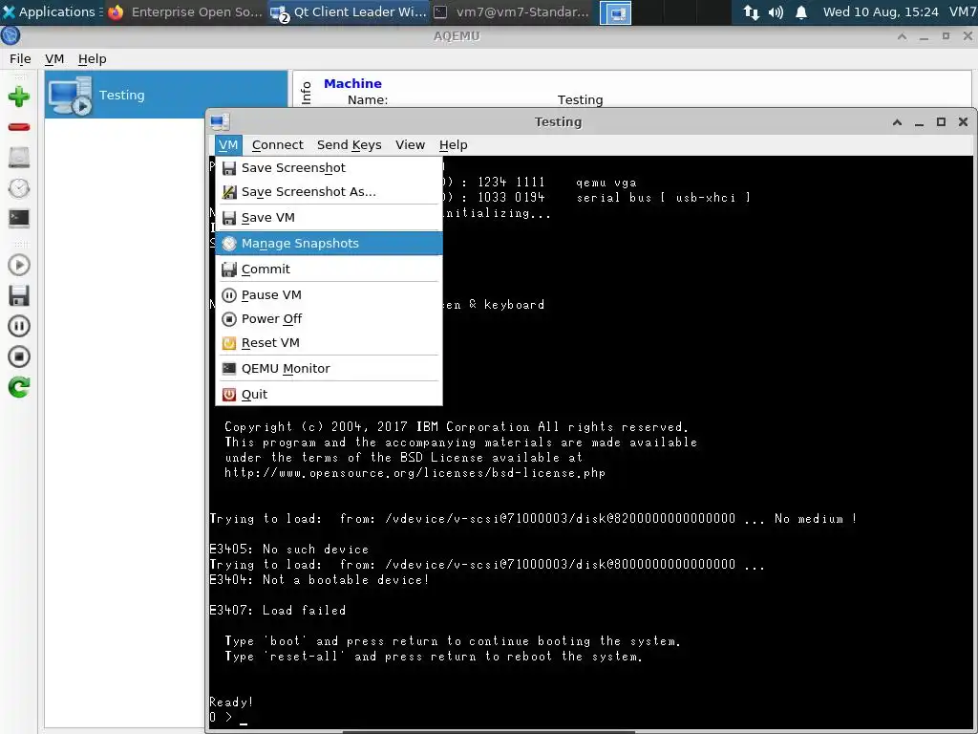Choose Power Off from the menu
978x734 pixels.
329,319
